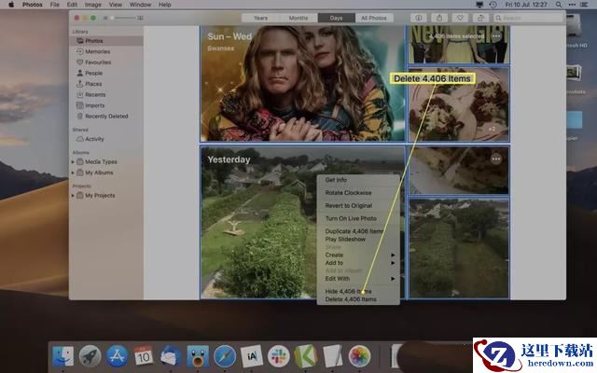Select the Sun – Wed couple photo
The height and width of the screenshot is (373, 597).
click(x=302, y=84)
